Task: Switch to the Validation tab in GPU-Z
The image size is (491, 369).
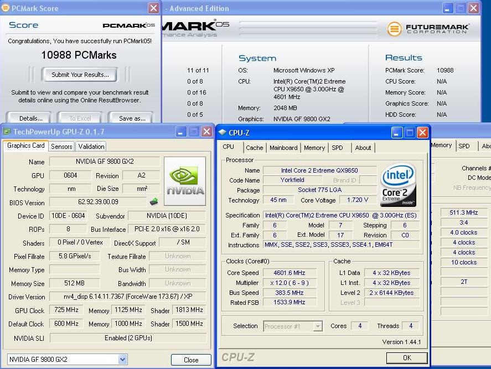Action: click(x=91, y=147)
